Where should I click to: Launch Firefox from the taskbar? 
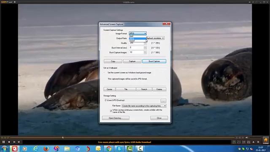coord(46,149)
